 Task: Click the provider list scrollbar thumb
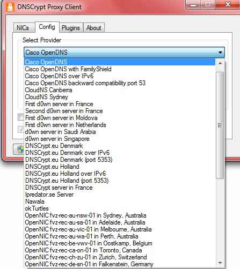[220, 125]
